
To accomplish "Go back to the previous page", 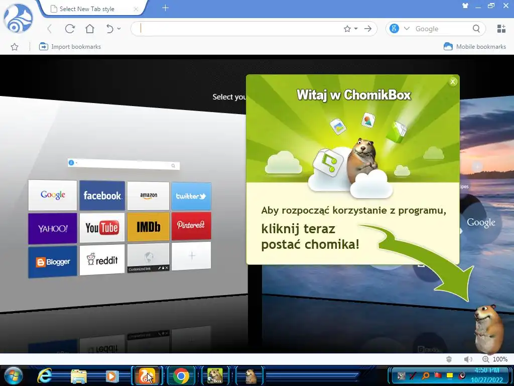I will point(50,29).
